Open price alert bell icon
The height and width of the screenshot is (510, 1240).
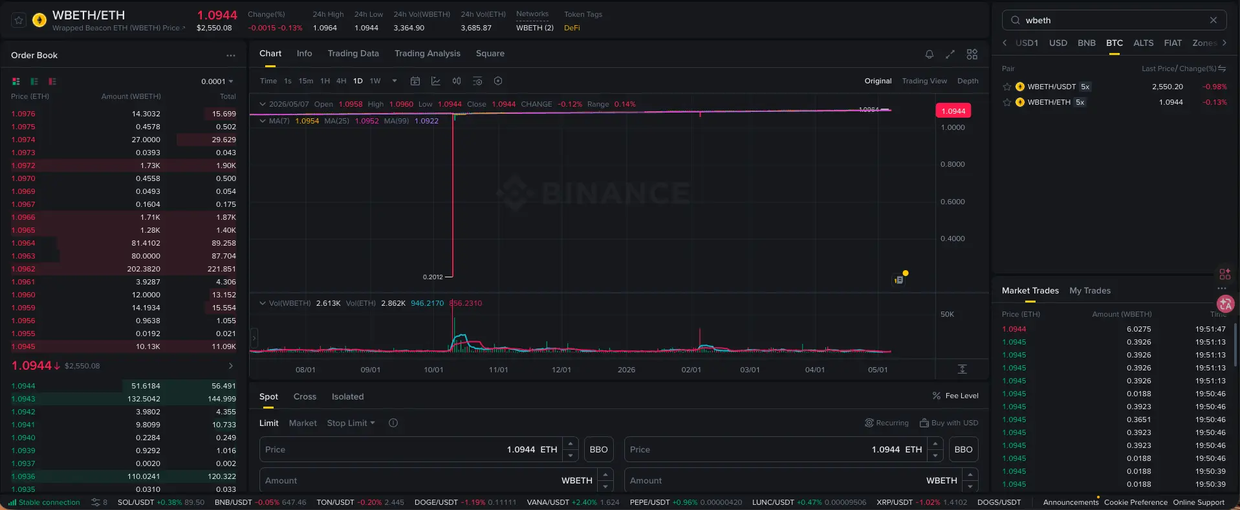[930, 54]
